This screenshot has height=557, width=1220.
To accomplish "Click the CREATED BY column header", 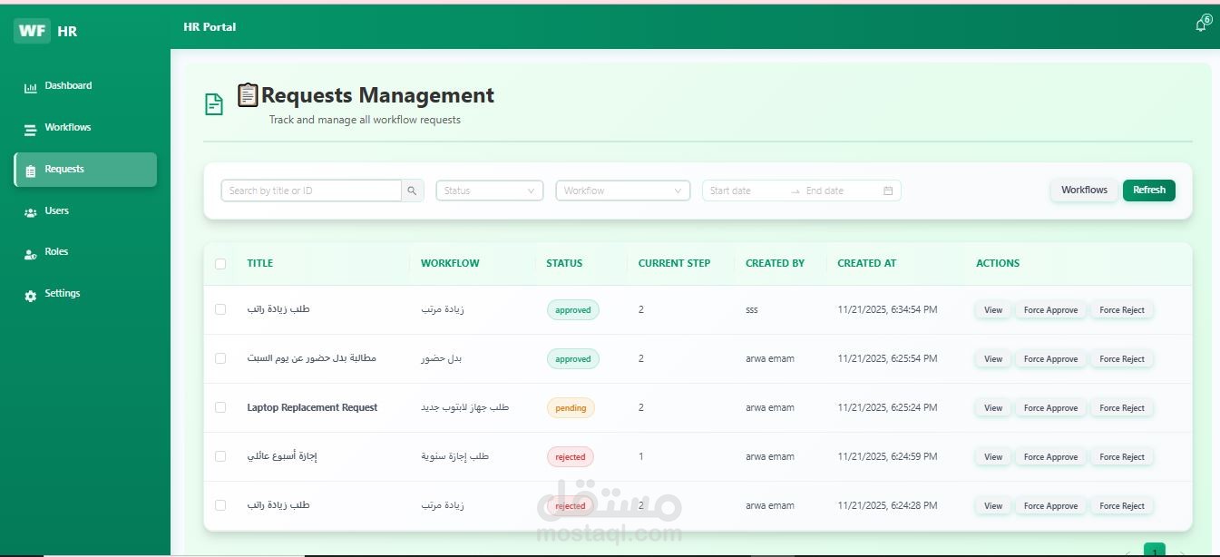I will point(775,263).
